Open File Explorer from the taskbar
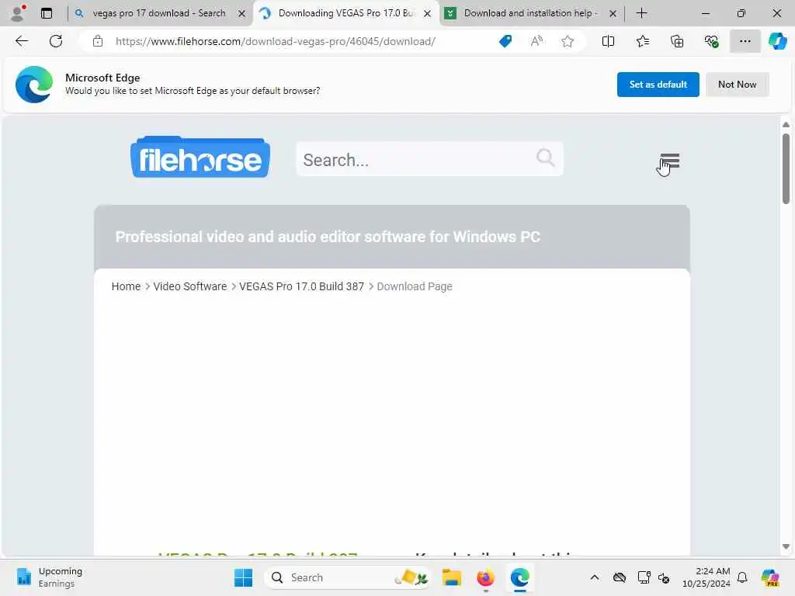Screen dimensions: 795x596 pyautogui.click(x=451, y=577)
